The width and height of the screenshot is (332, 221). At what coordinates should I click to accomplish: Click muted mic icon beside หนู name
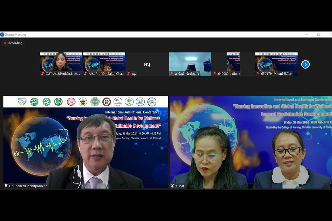(x=128, y=74)
